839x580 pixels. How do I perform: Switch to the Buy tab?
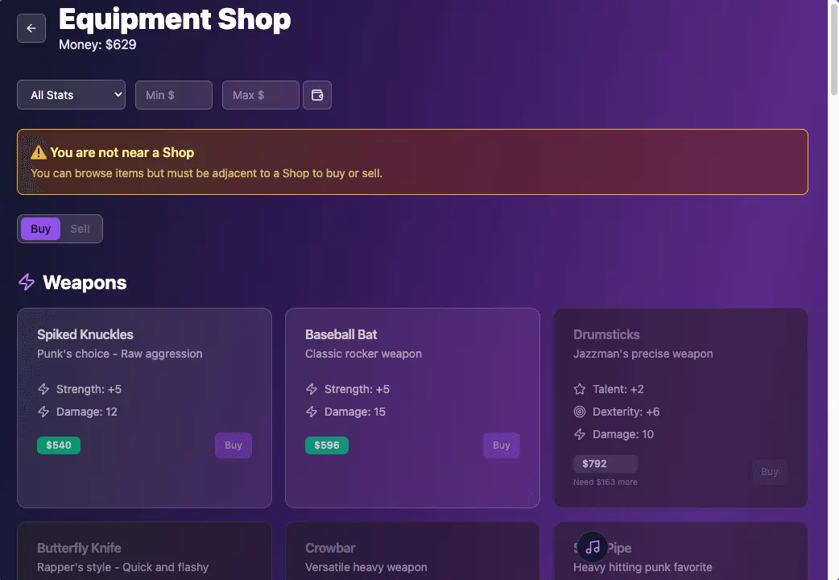(x=41, y=230)
